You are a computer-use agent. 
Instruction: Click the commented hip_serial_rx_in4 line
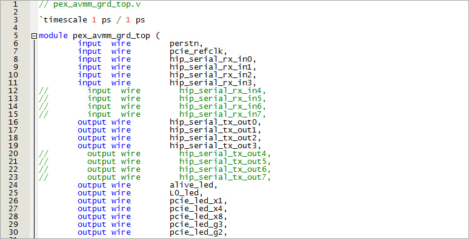(x=153, y=91)
